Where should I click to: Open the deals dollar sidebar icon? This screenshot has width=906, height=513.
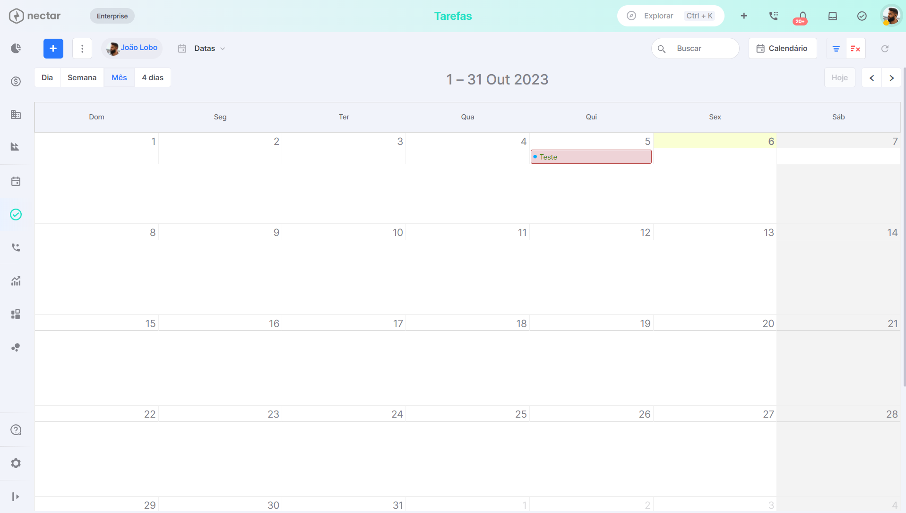[x=16, y=81]
